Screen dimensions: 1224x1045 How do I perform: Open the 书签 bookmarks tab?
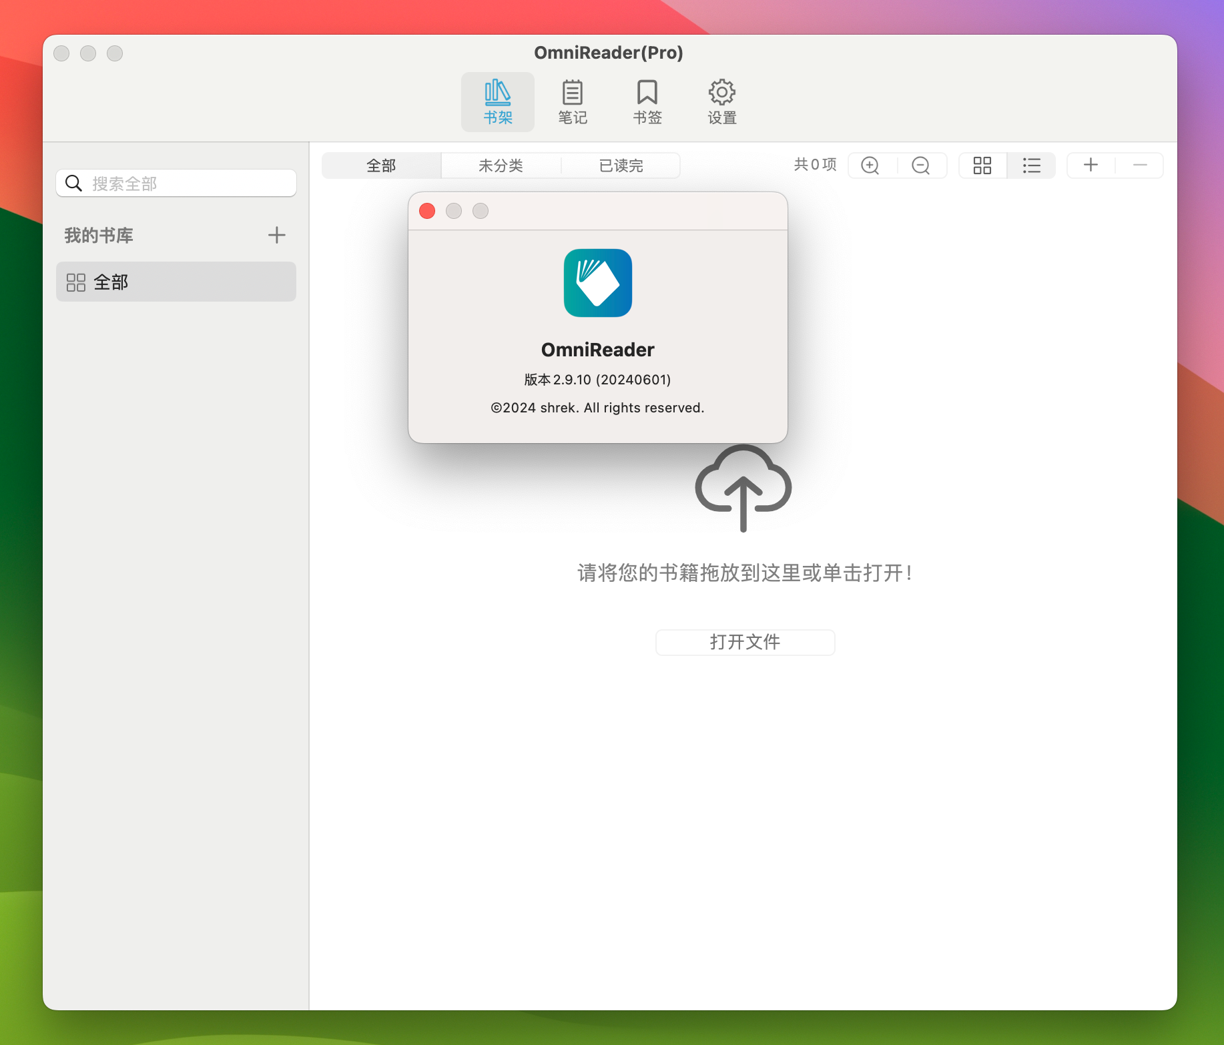[x=647, y=102]
